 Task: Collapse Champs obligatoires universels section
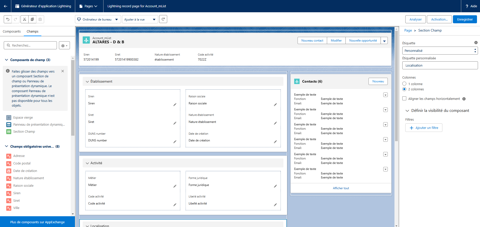click(7, 146)
